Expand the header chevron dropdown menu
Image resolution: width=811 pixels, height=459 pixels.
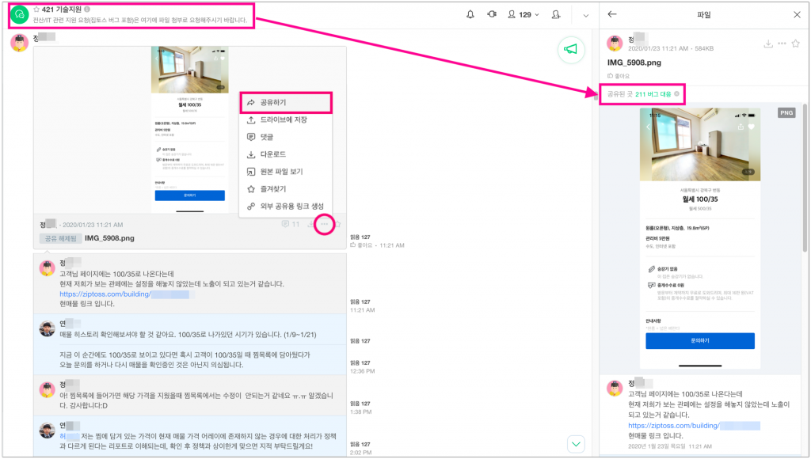pos(585,14)
